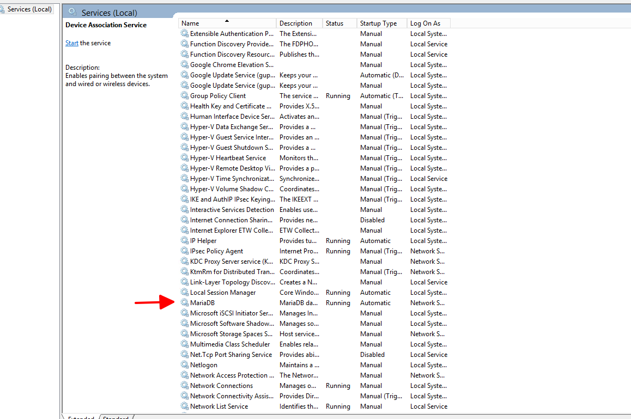The height and width of the screenshot is (419, 631).
Task: Click gear icon of Network List Service
Action: [x=184, y=406]
